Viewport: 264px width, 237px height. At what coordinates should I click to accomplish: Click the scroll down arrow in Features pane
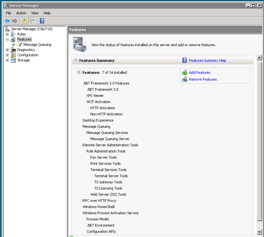coord(259,232)
